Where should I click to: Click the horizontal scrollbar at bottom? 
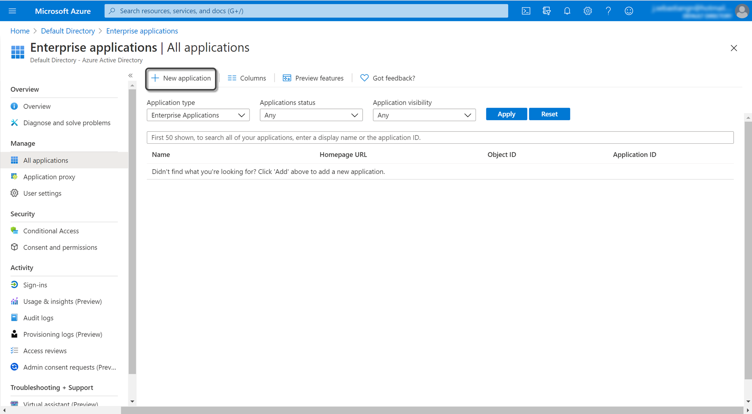pyautogui.click(x=432, y=410)
